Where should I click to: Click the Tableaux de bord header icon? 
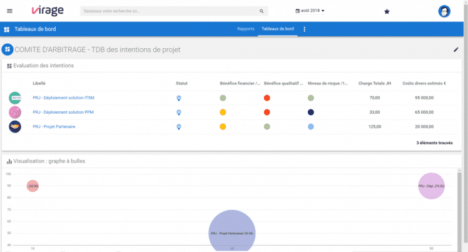[6, 29]
